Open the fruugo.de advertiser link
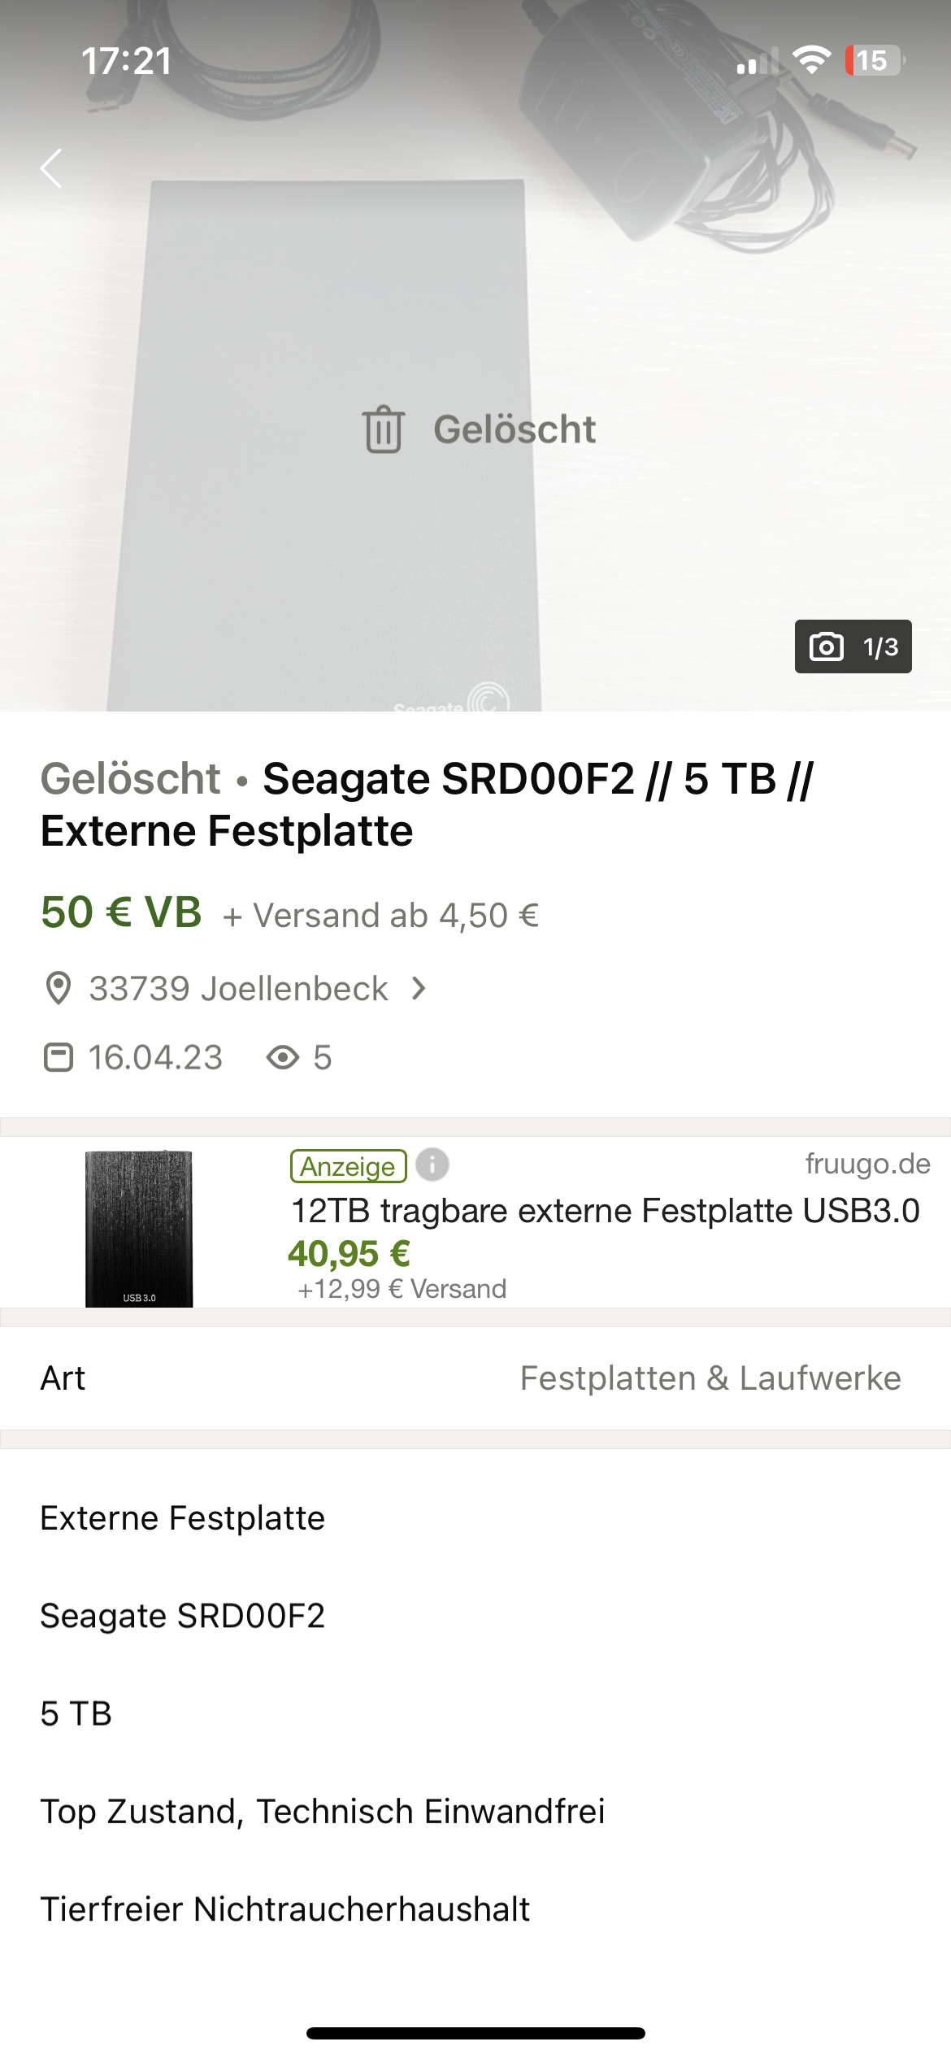The width and height of the screenshot is (951, 2059). tap(867, 1163)
